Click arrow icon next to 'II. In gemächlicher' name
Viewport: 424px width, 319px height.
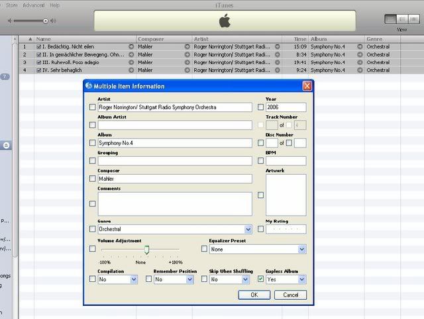tap(131, 54)
